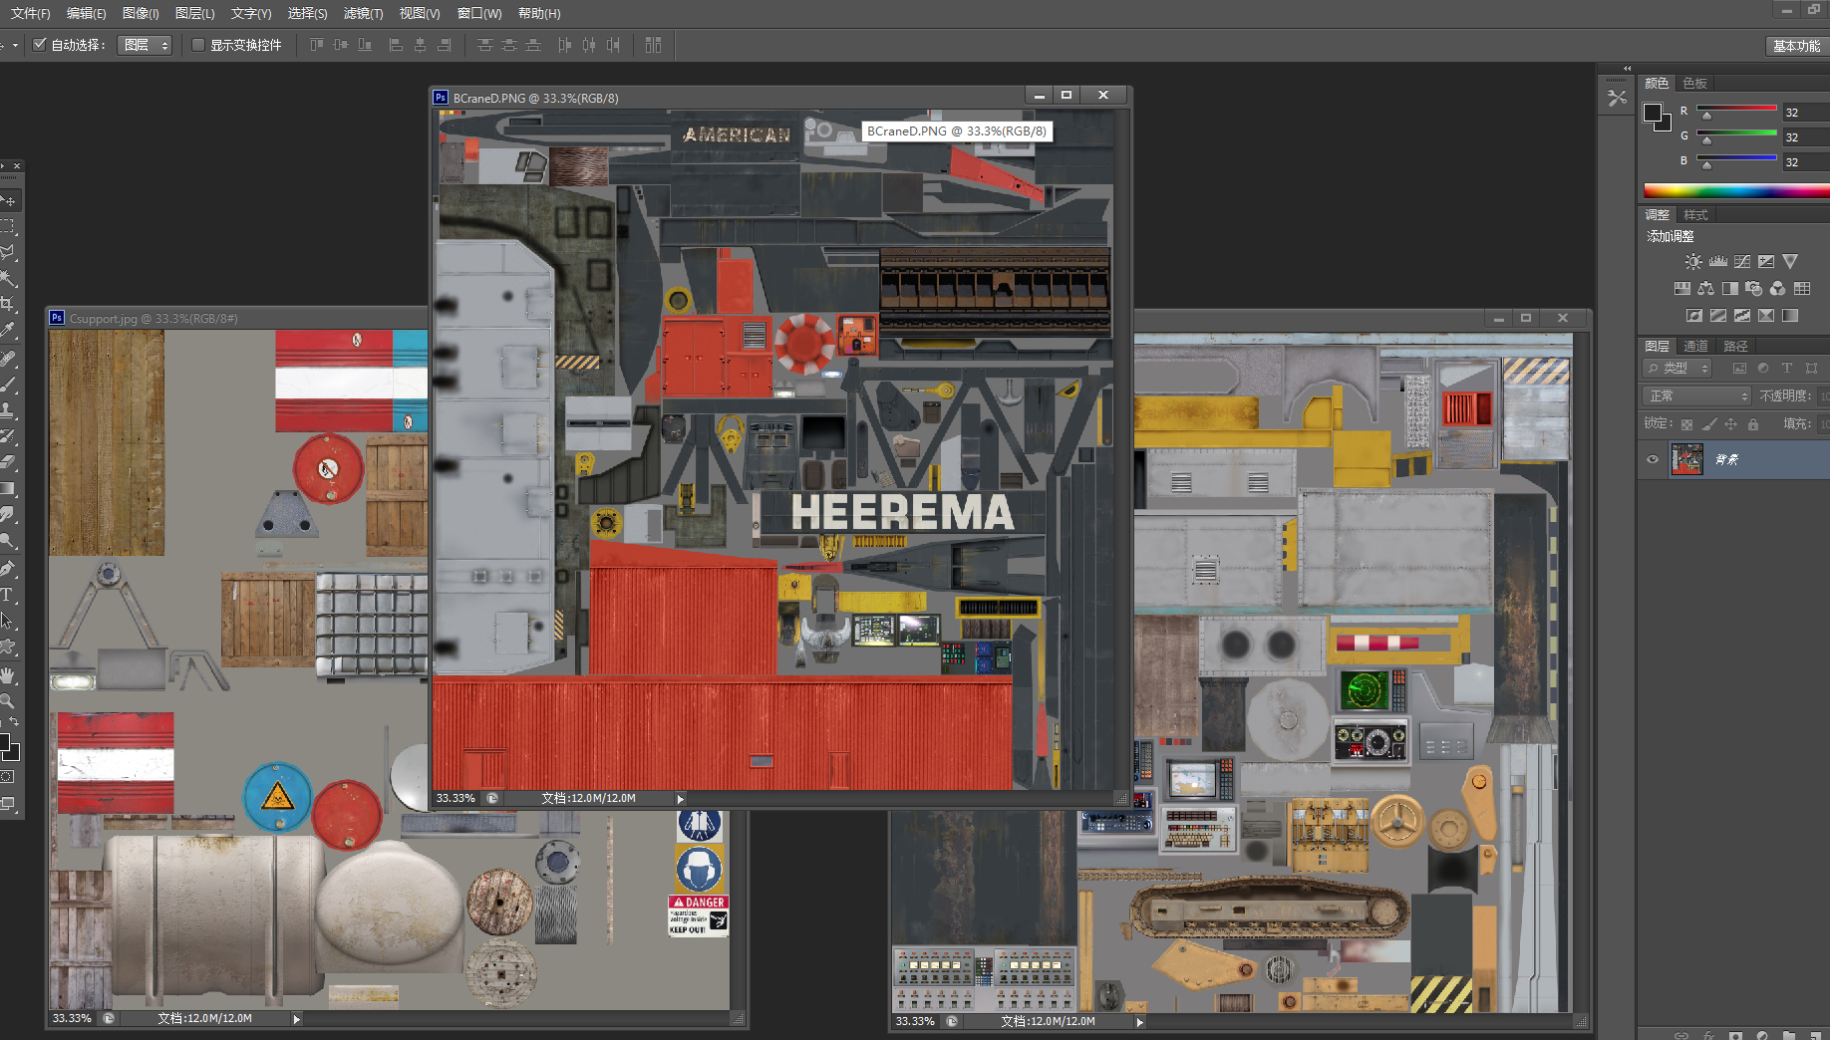Screen dimensions: 1830x1040
Task: Open the 图层 auto-select target dropdown
Action: coord(146,45)
